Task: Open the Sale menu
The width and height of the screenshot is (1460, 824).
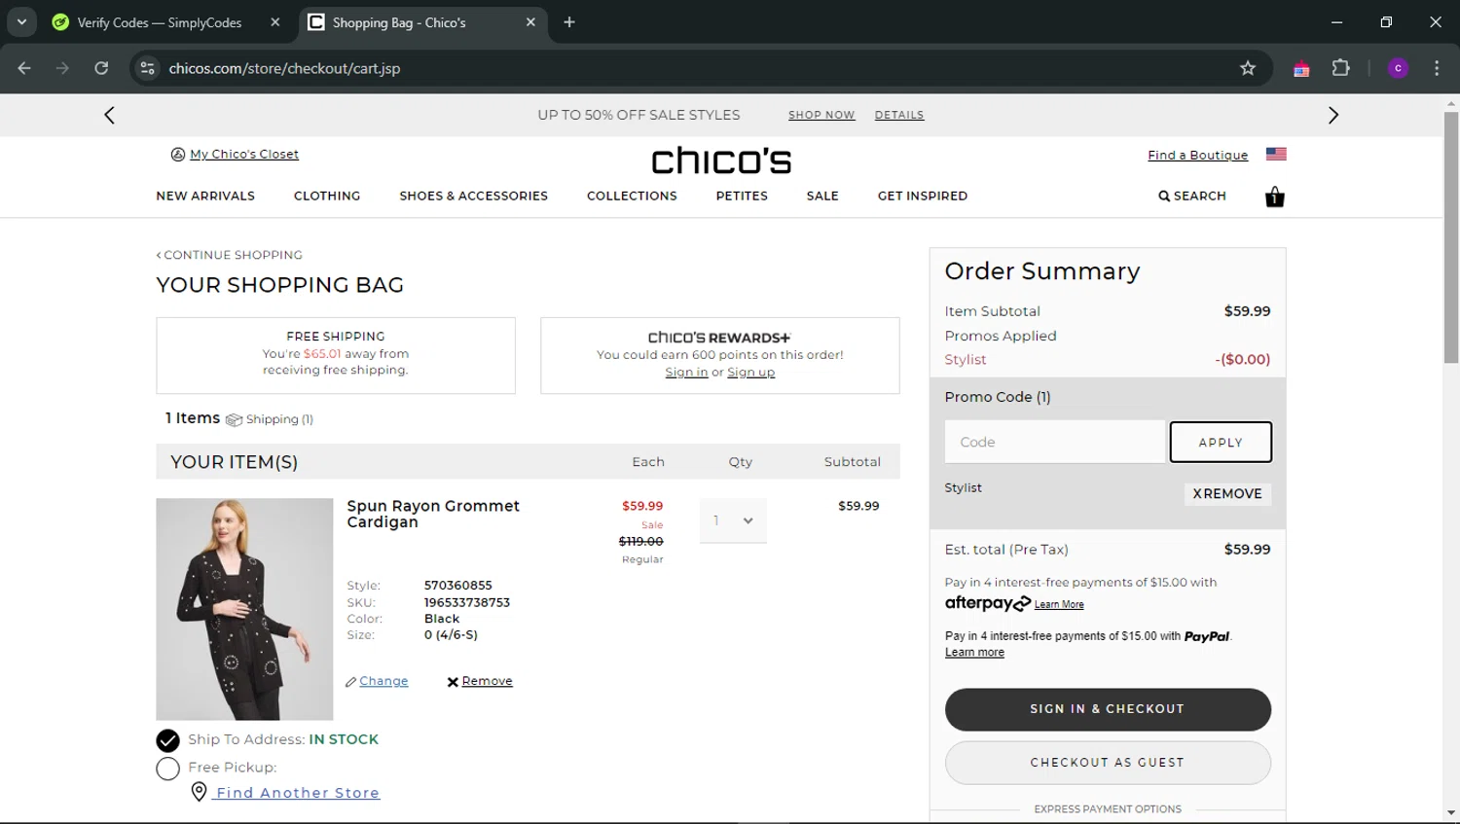Action: (x=822, y=196)
